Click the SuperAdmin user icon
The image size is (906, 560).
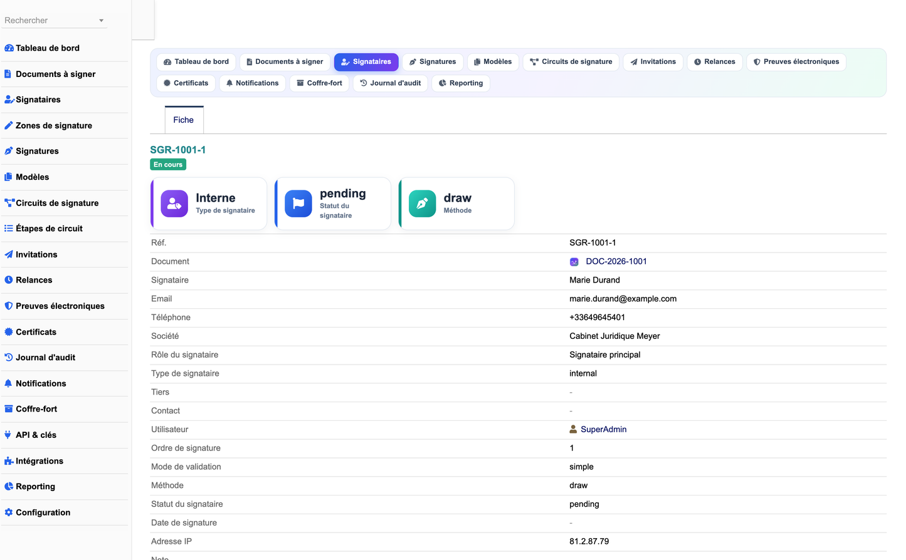[x=573, y=429]
